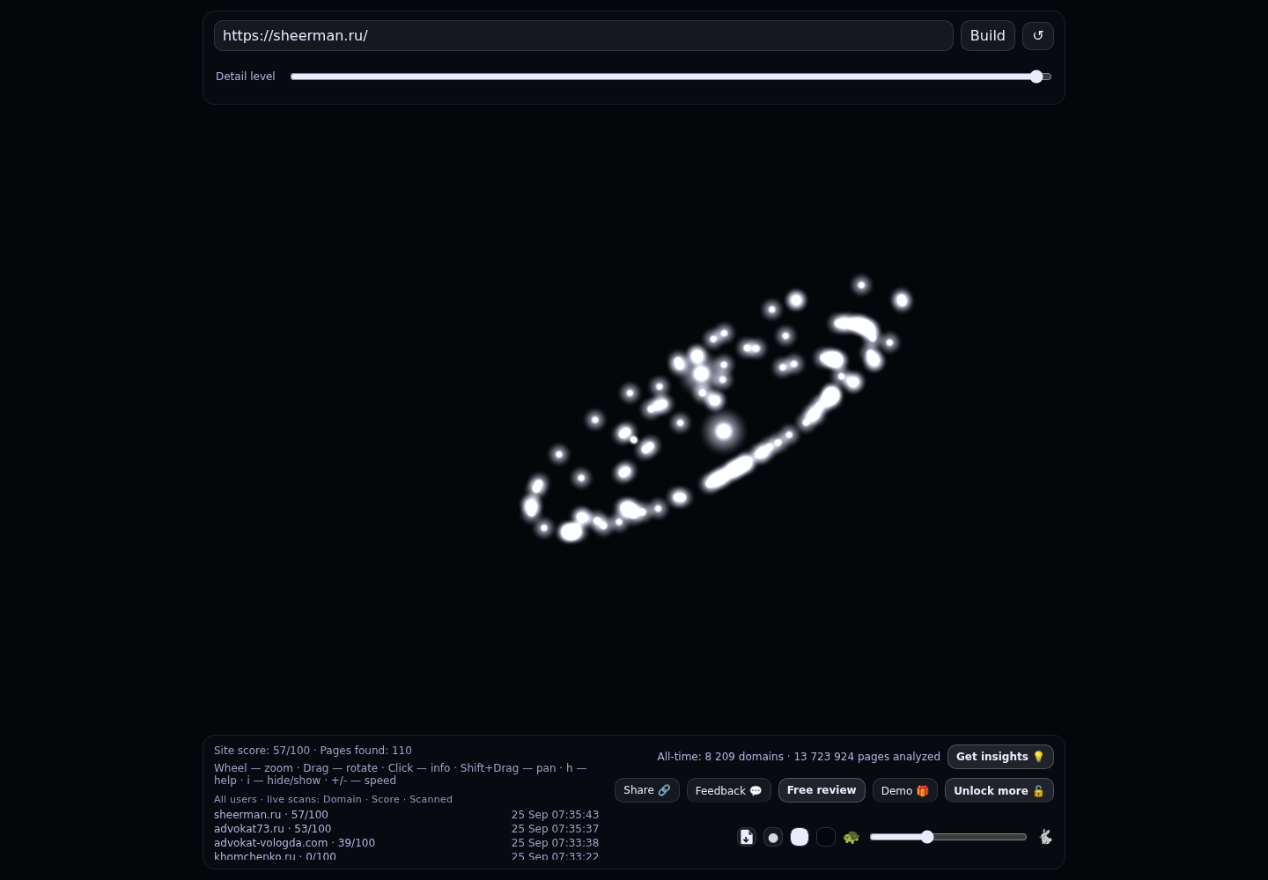
Task: Select the white background color swatch
Action: tap(800, 837)
